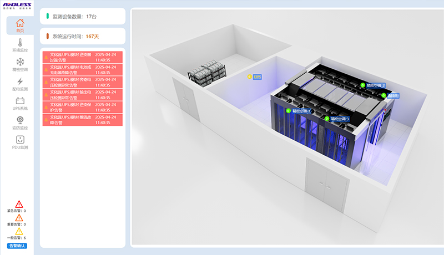Open the 模块1整流故障告警 alarm row
This screenshot has width=444, height=255.
[82, 120]
